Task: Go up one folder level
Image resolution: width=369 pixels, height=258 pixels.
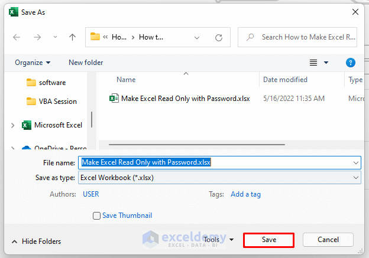Action: [72, 37]
